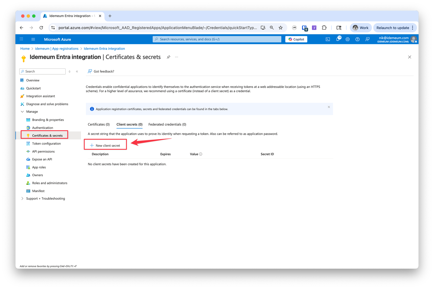Image resolution: width=434 pixels, height=289 pixels.
Task: Sort by Description column header
Action: tap(100, 154)
